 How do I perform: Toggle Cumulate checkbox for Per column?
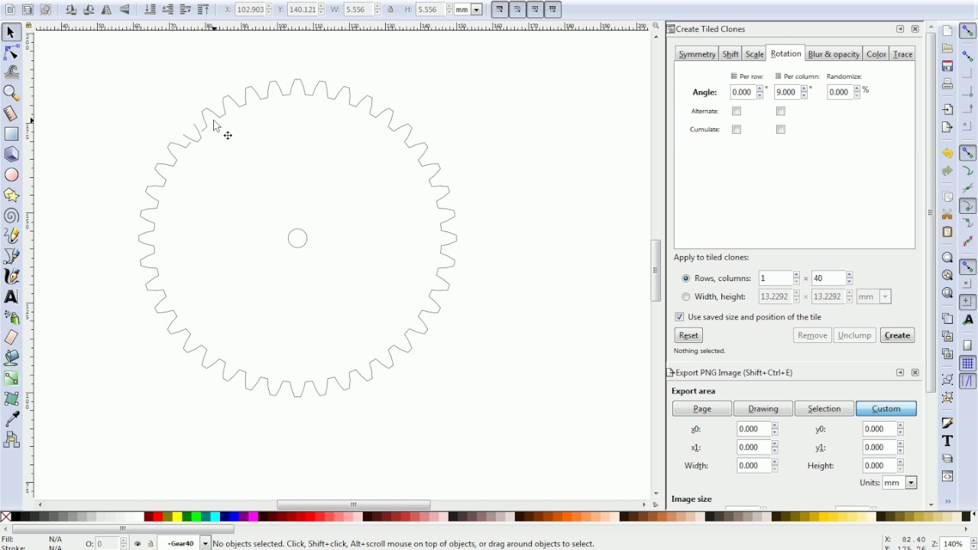tap(781, 129)
